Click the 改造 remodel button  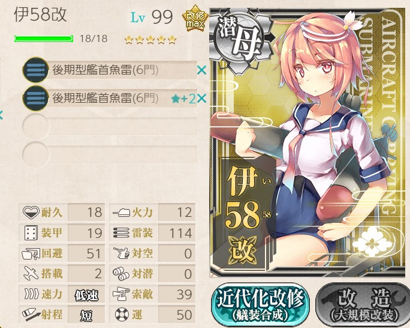pos(363,305)
